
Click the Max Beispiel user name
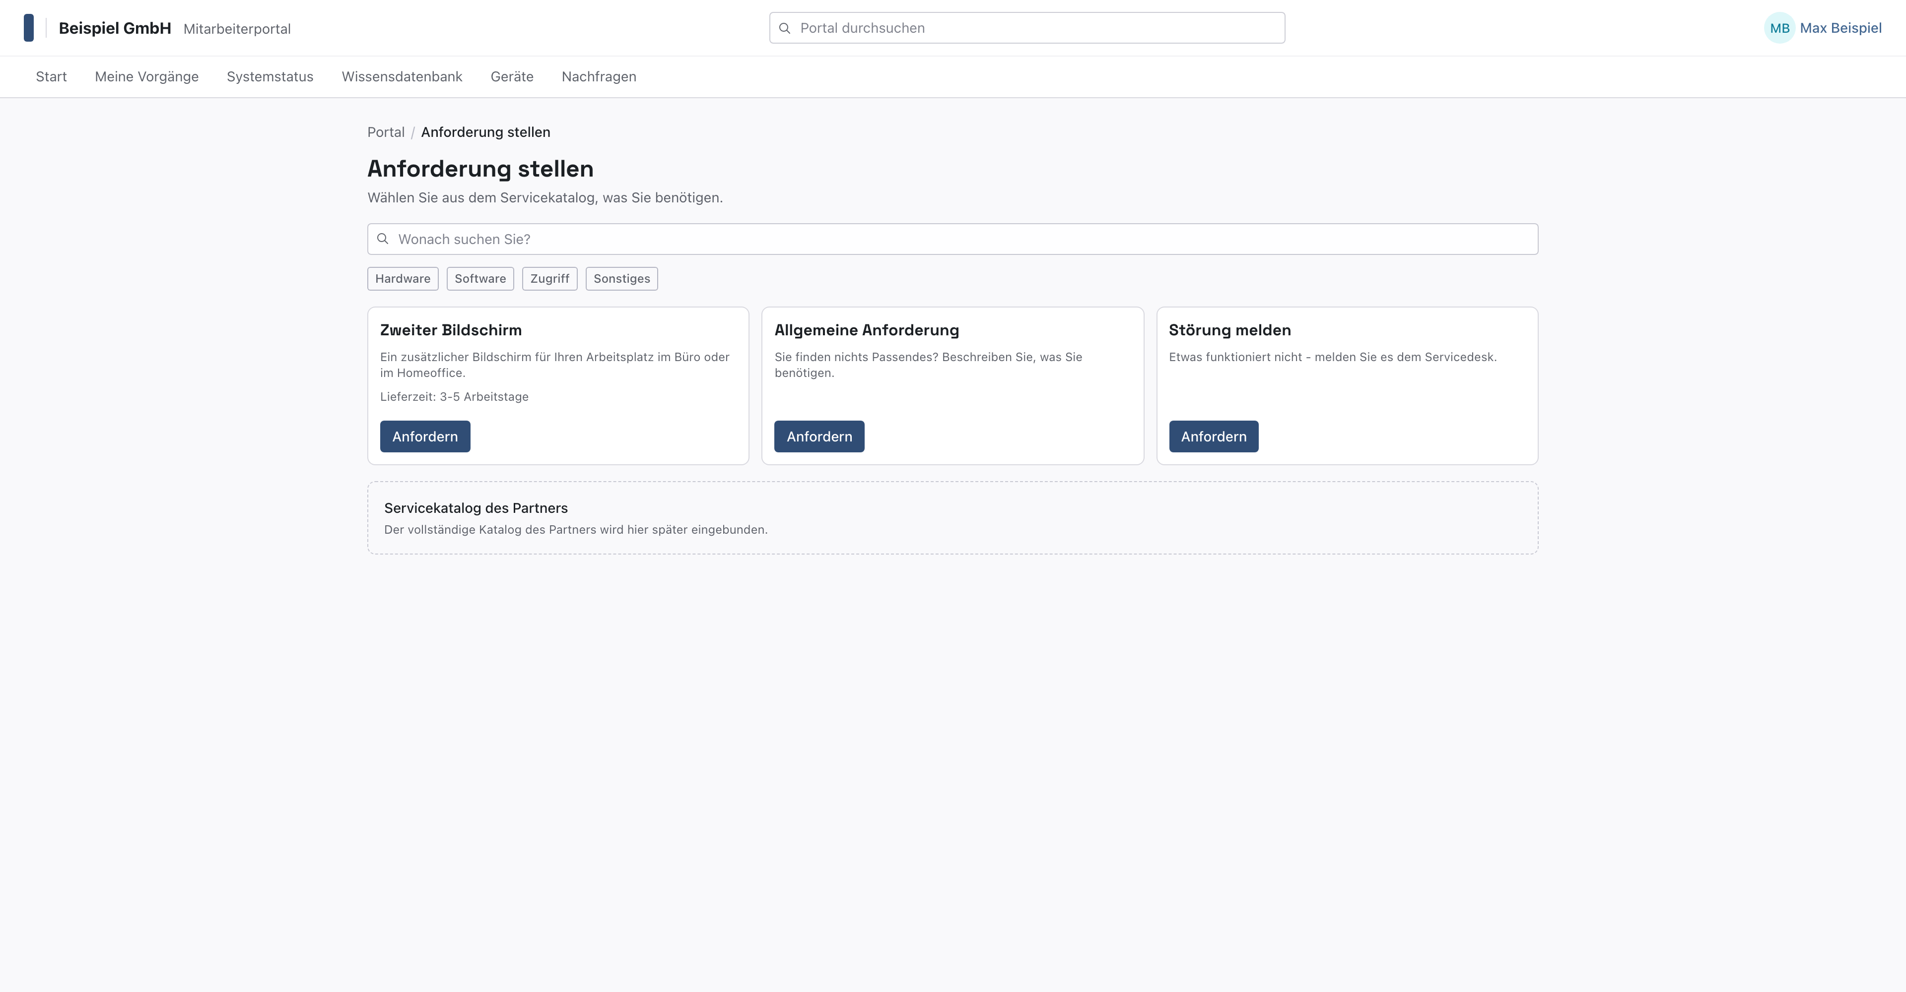tap(1840, 28)
